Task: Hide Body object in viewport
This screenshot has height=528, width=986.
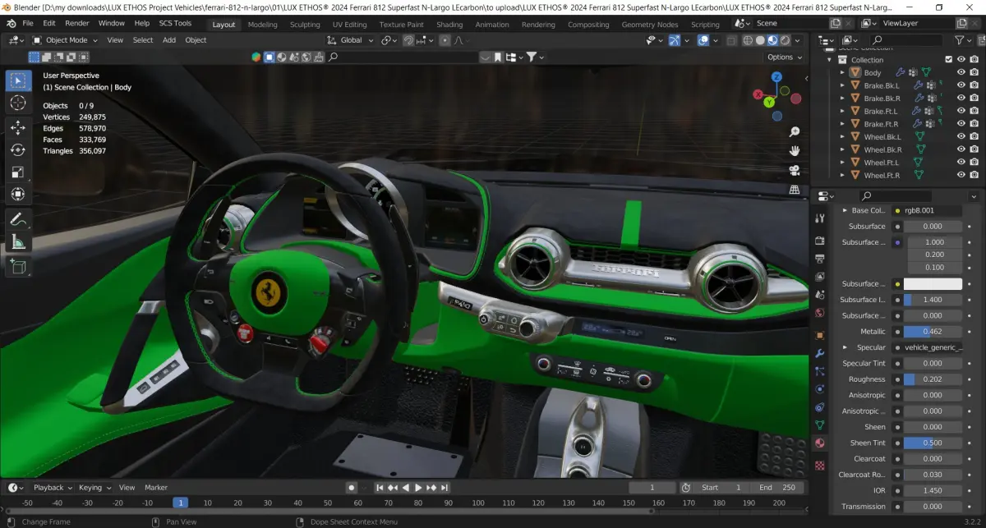Action: coord(961,72)
